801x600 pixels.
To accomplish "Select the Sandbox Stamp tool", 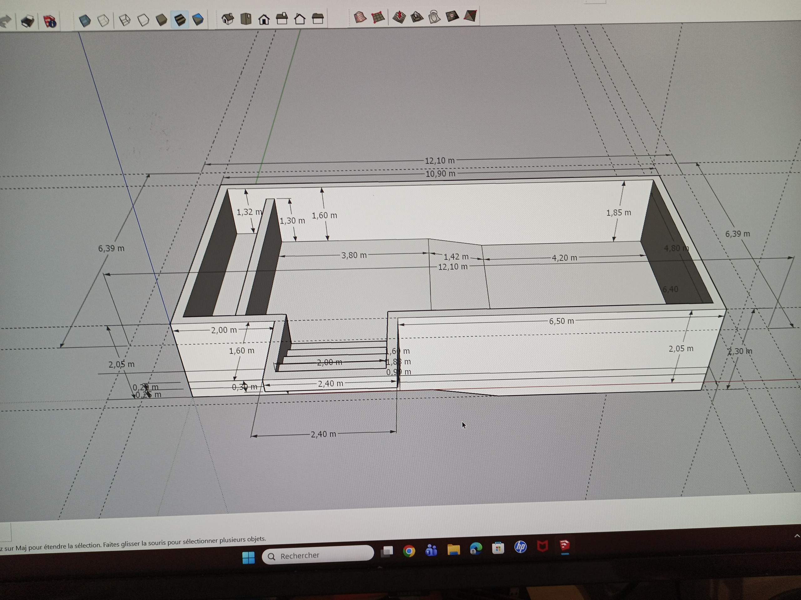I will pos(417,17).
